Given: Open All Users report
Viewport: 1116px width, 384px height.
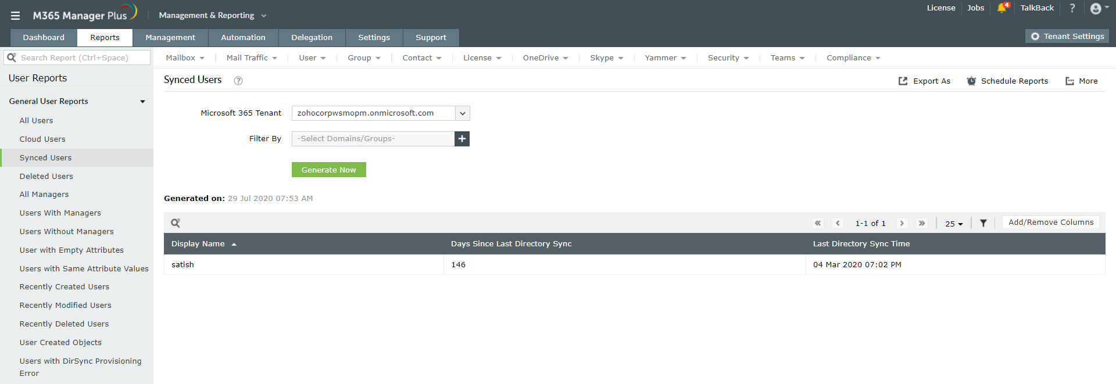Looking at the screenshot, I should (36, 121).
